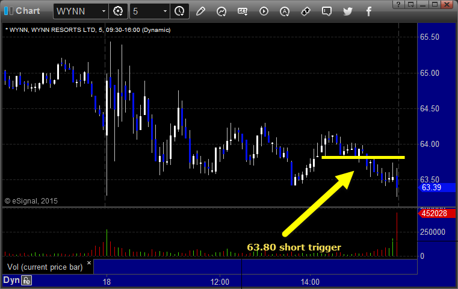The width and height of the screenshot is (458, 289).
Task: Share chart via the Facebook icon
Action: [x=368, y=11]
